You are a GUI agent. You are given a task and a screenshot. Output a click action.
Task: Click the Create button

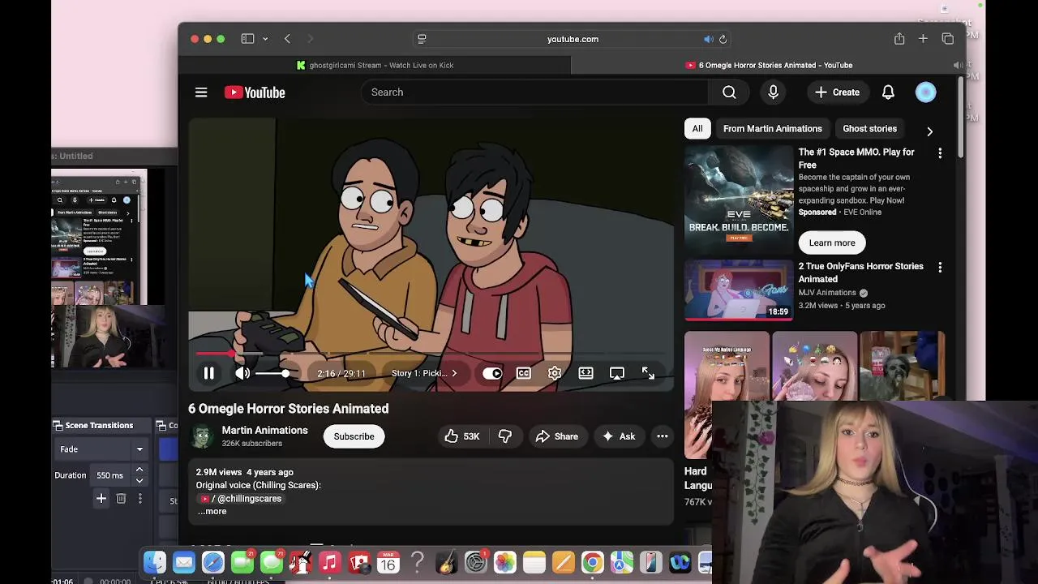[x=837, y=92]
